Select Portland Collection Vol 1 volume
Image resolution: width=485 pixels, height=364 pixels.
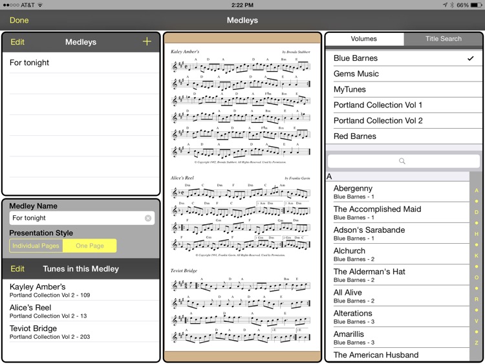[404, 105]
